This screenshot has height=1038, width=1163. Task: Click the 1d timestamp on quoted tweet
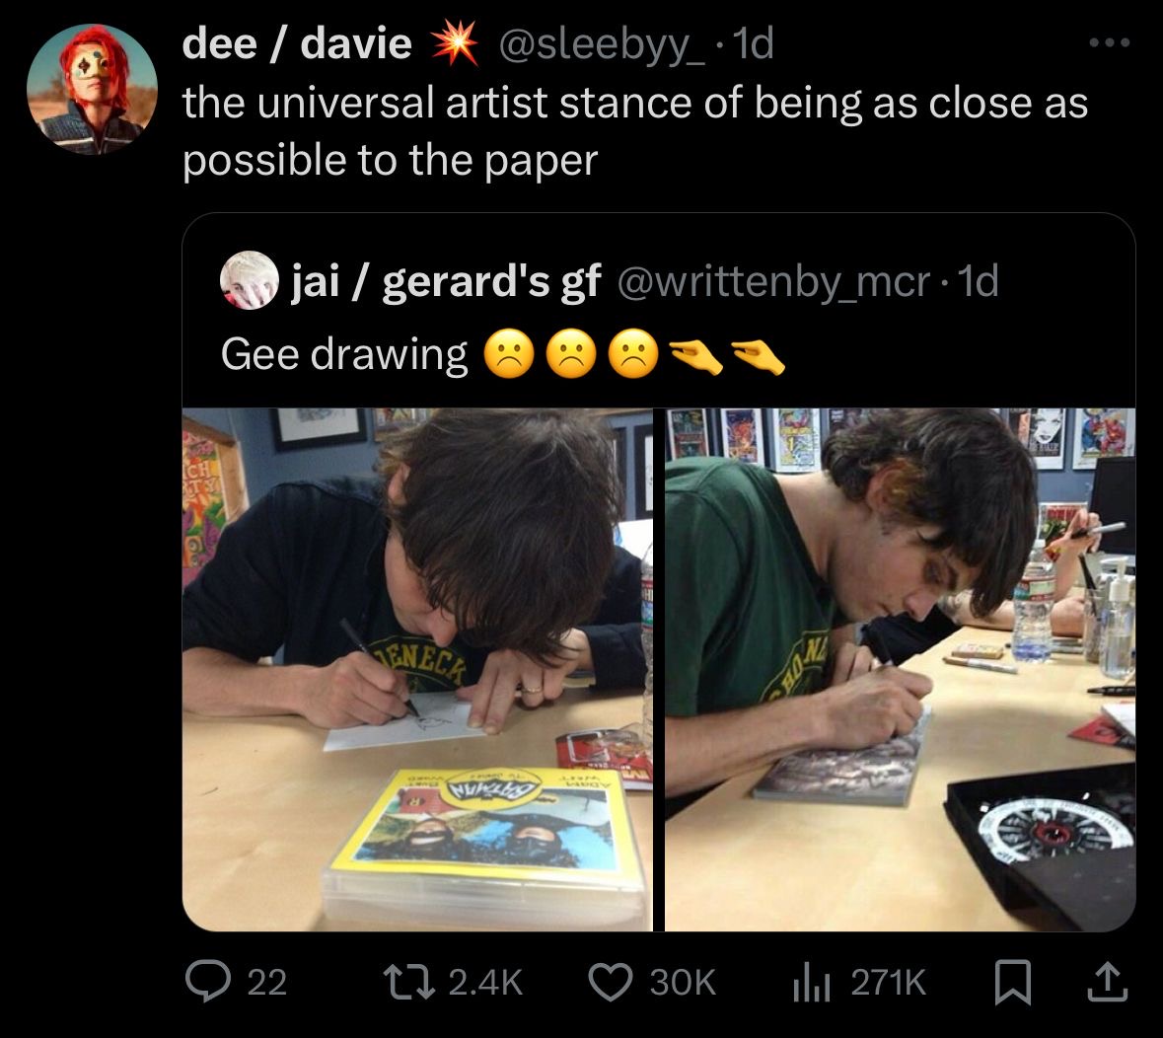point(979,281)
